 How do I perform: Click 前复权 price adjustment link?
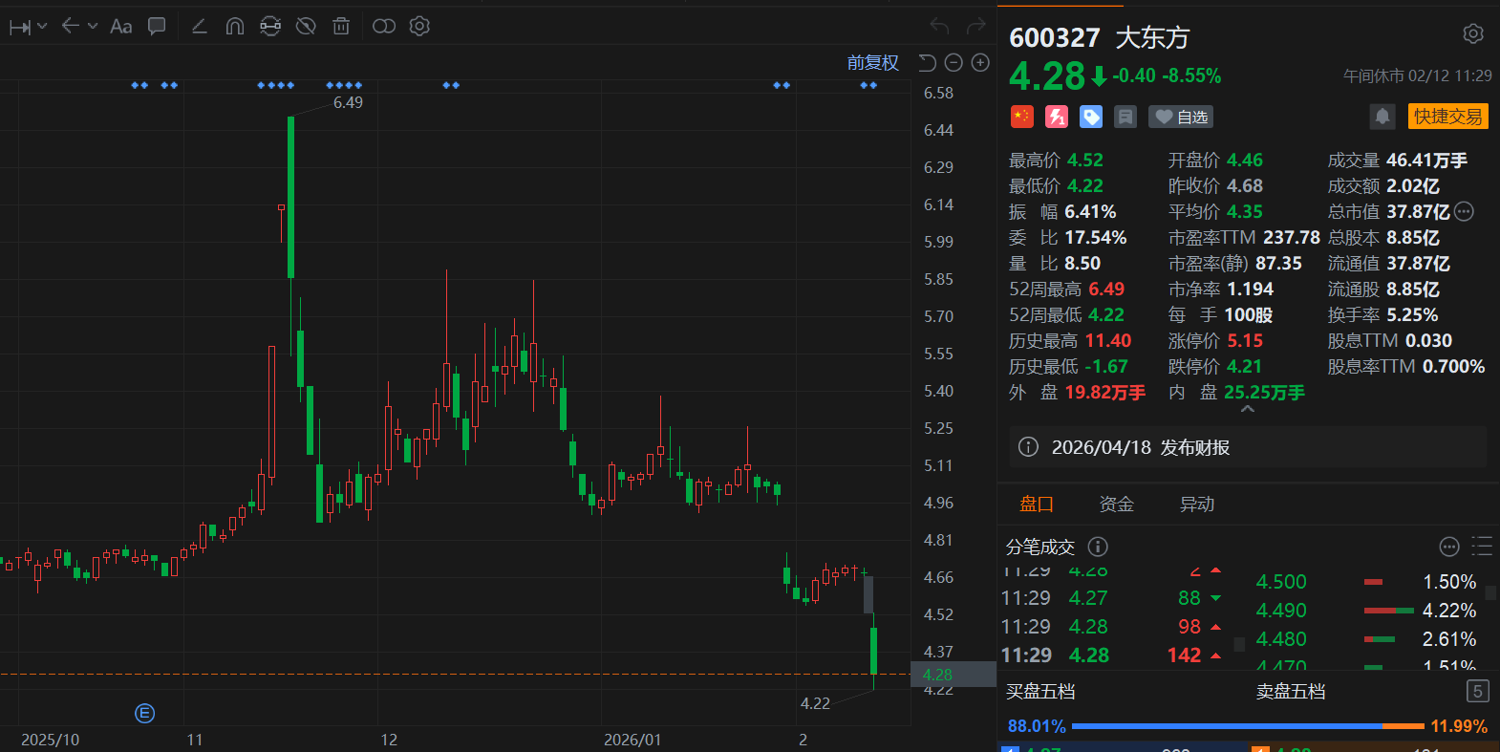[872, 63]
